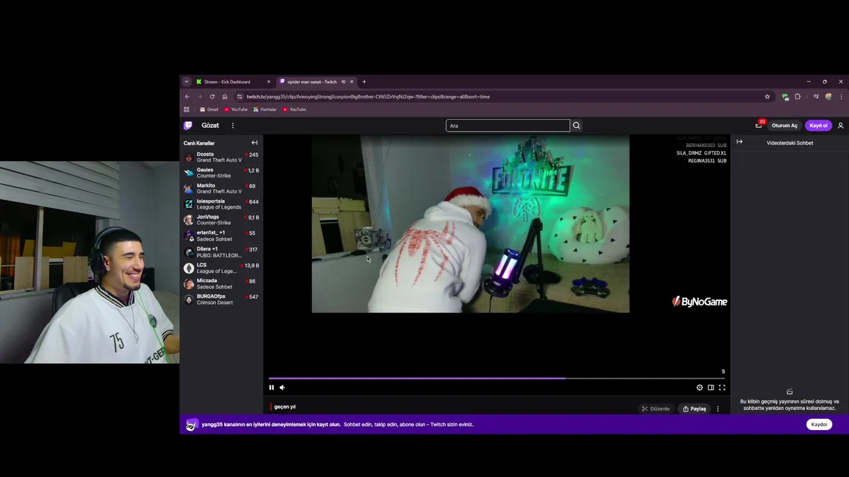Click the Paylaş share button
This screenshot has width=849, height=477.
694,409
